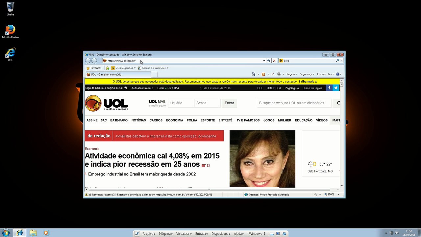
Task: Open the Ajuda menu in VM toolbar
Action: 239,234
